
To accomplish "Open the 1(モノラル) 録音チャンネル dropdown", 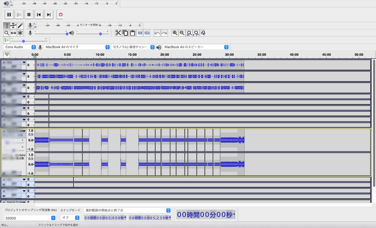I will click(x=133, y=47).
